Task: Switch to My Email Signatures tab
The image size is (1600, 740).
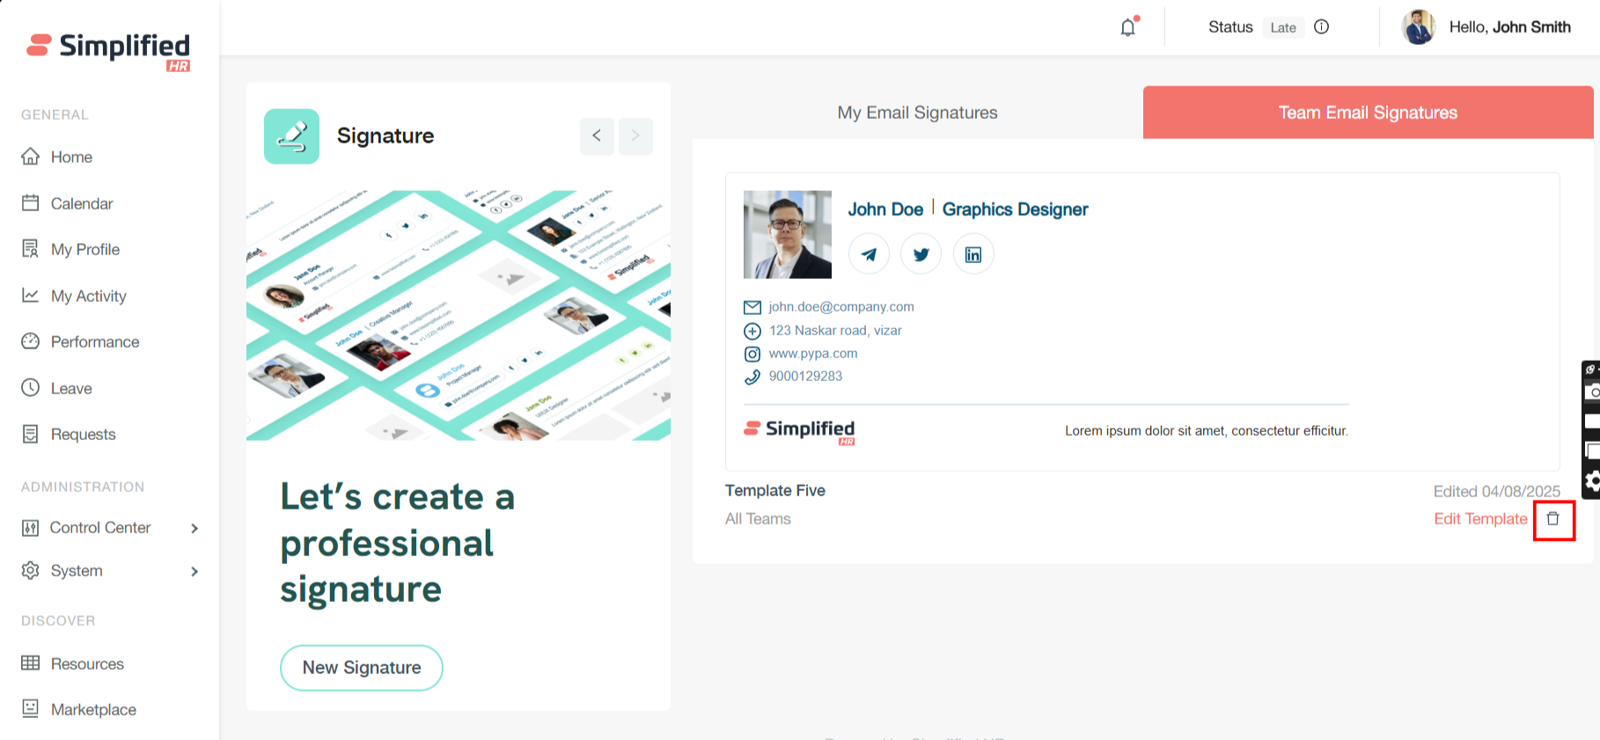Action: (x=917, y=113)
